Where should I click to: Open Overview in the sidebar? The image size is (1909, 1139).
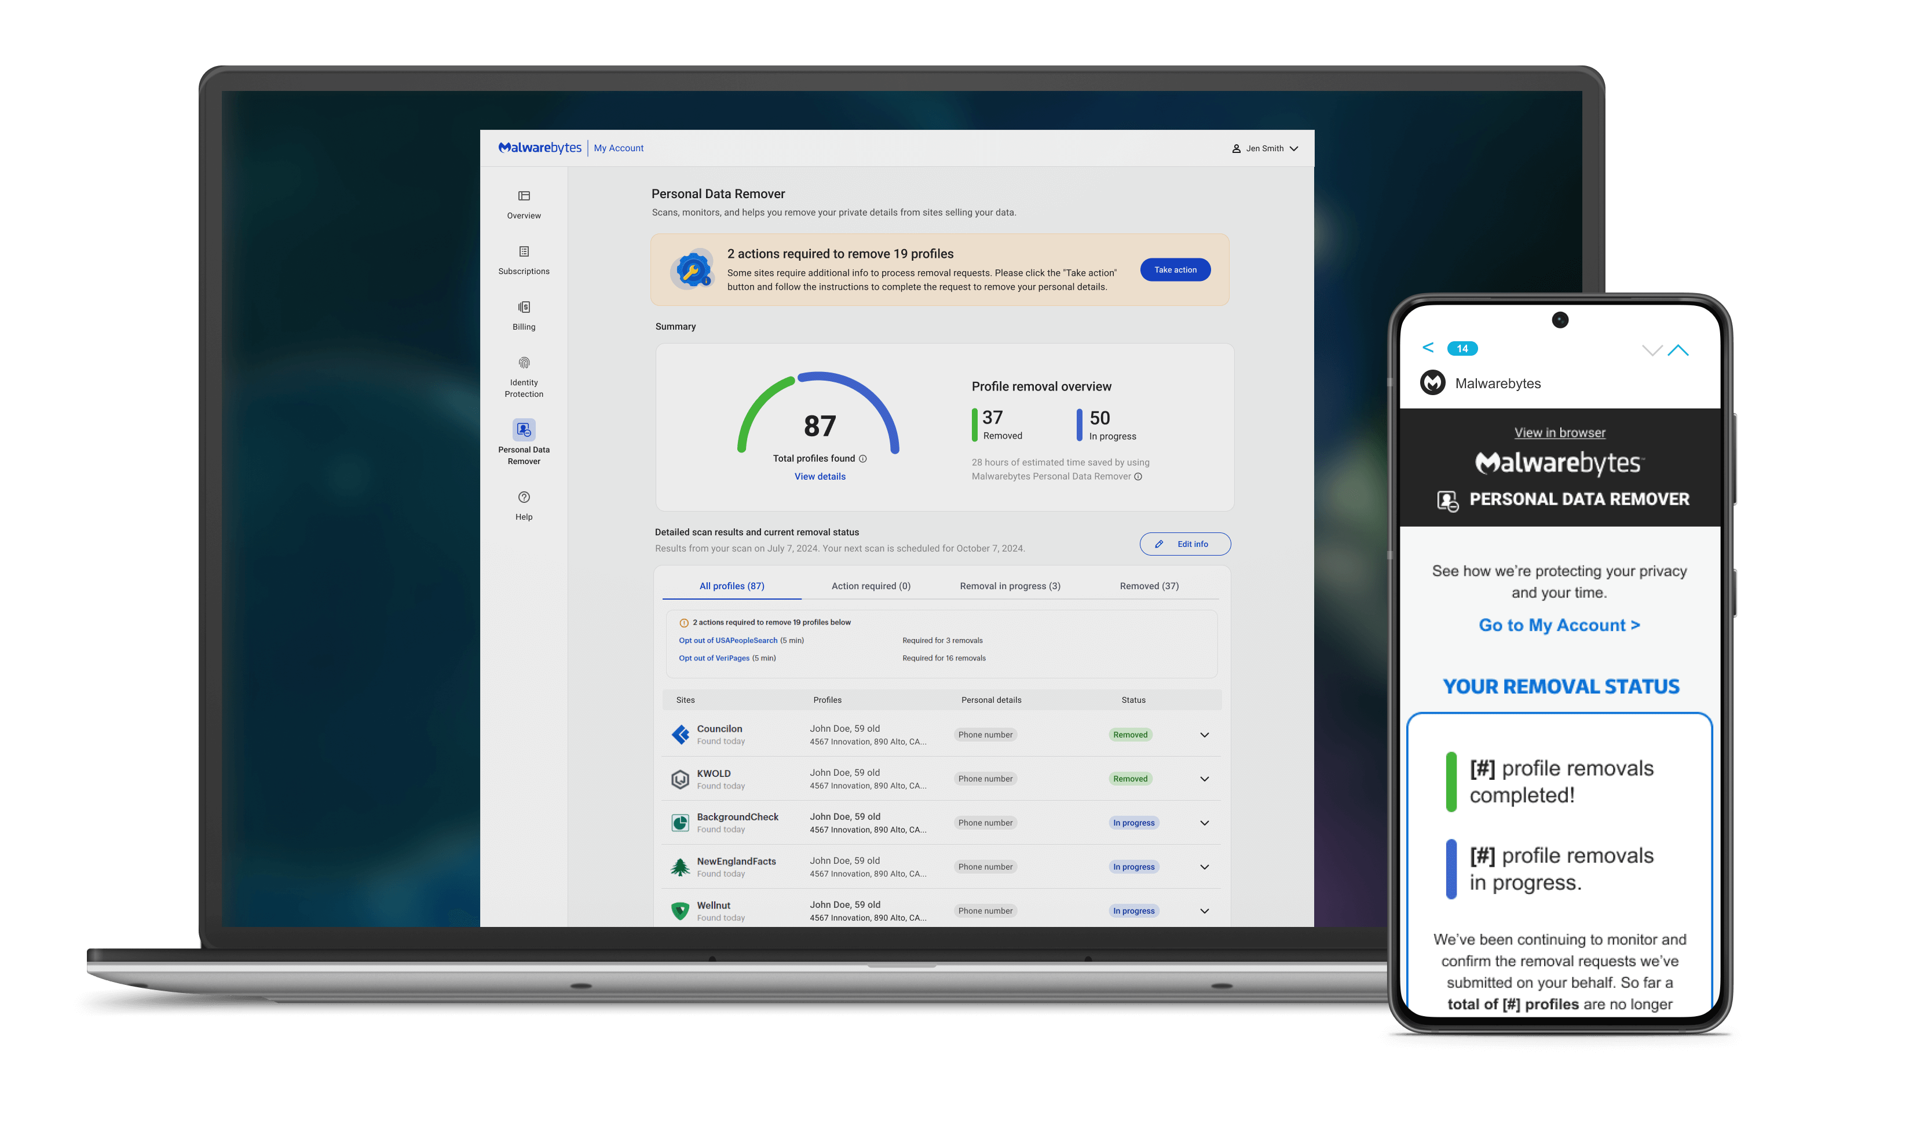tap(523, 204)
